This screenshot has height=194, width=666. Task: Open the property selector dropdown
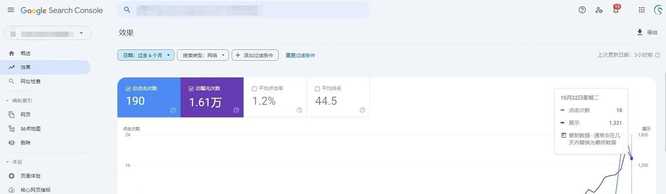tap(48, 33)
